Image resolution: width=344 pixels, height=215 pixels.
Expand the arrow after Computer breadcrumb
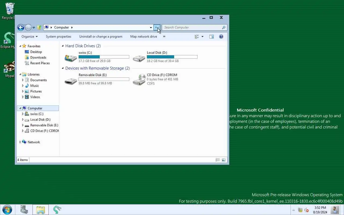coord(72,27)
